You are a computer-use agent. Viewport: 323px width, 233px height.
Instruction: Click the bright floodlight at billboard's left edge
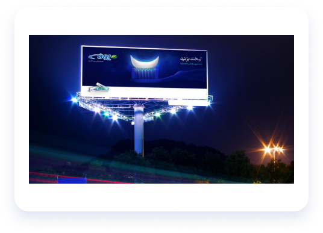74,100
